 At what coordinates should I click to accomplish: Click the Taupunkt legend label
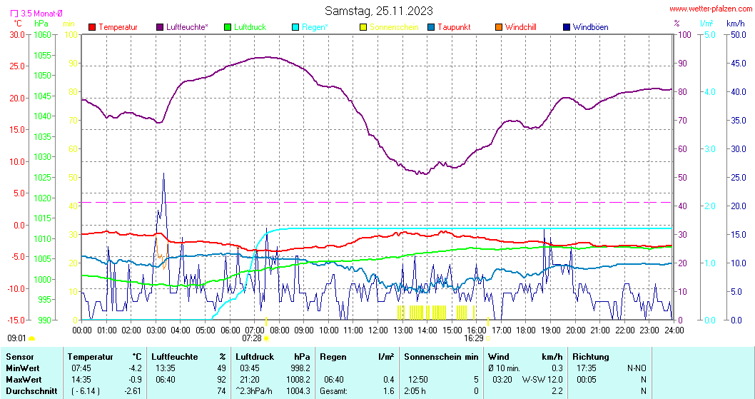[454, 27]
